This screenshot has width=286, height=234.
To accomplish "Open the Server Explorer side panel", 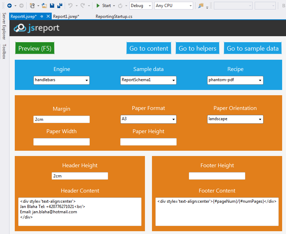I will click(x=4, y=26).
